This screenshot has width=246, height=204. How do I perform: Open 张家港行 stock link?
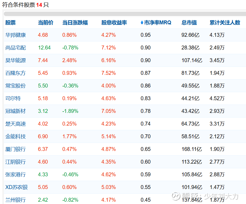[x=16, y=174]
